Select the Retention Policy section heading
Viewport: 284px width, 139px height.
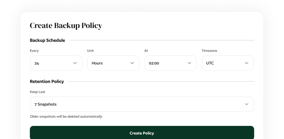tap(47, 81)
